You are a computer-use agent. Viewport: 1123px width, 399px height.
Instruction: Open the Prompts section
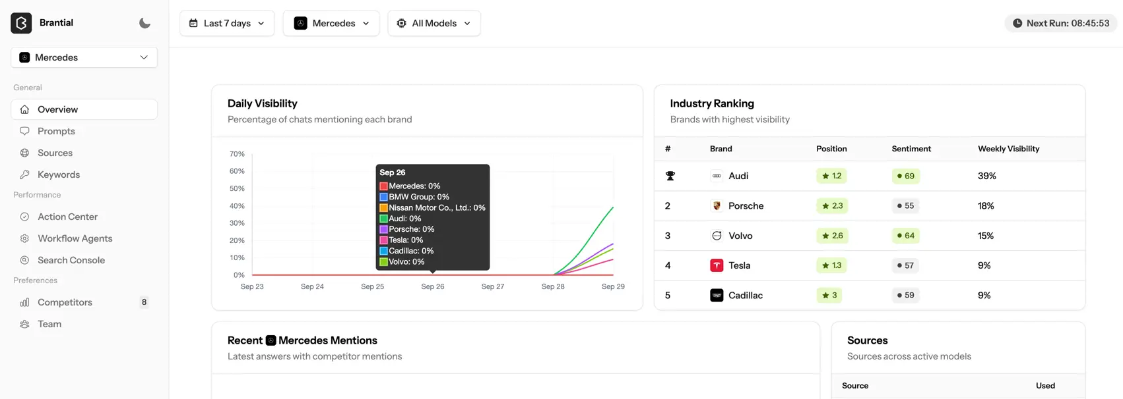56,131
